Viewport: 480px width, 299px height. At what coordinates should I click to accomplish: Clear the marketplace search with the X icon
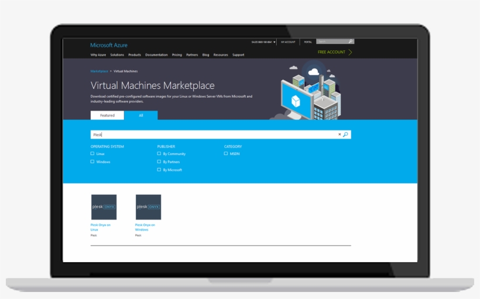(x=340, y=135)
